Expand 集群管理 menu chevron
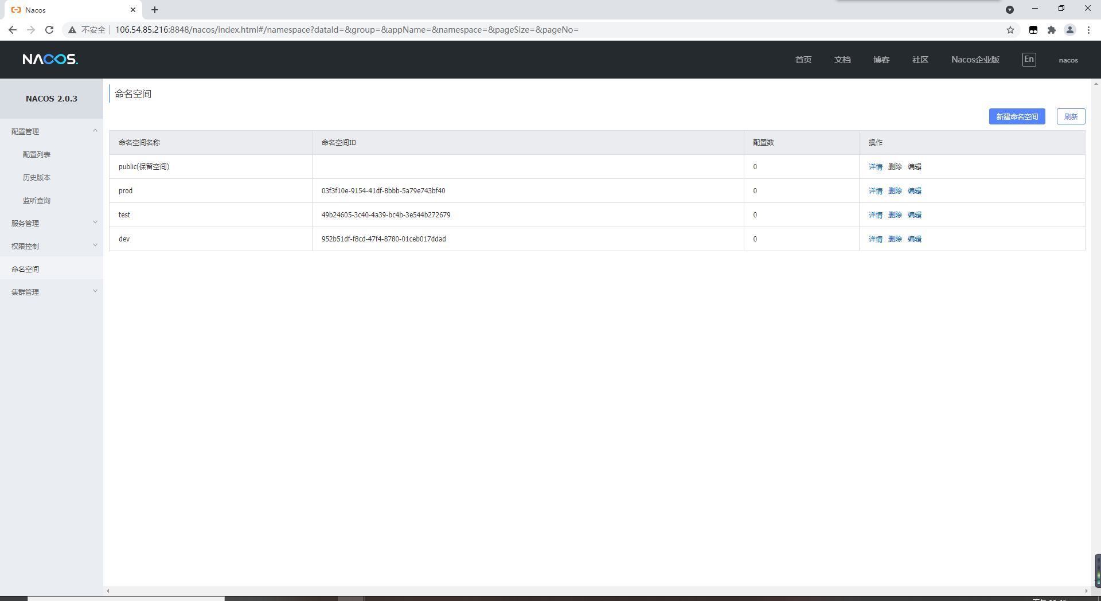The width and height of the screenshot is (1101, 601). click(x=95, y=291)
